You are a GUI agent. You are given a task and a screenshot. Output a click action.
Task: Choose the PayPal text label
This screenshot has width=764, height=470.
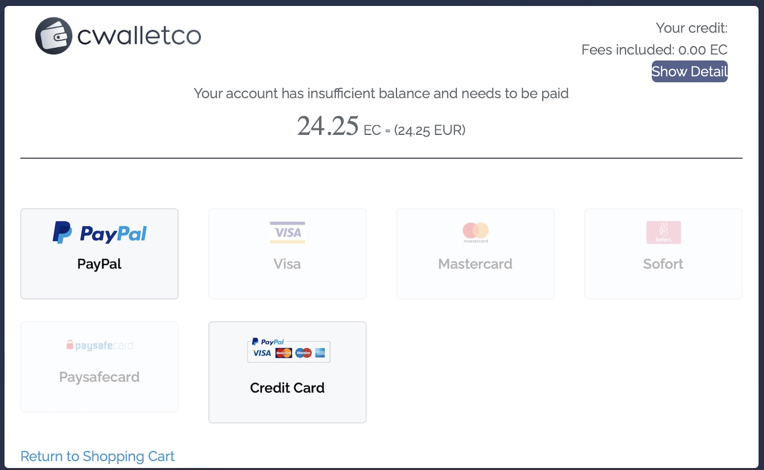[x=99, y=264]
